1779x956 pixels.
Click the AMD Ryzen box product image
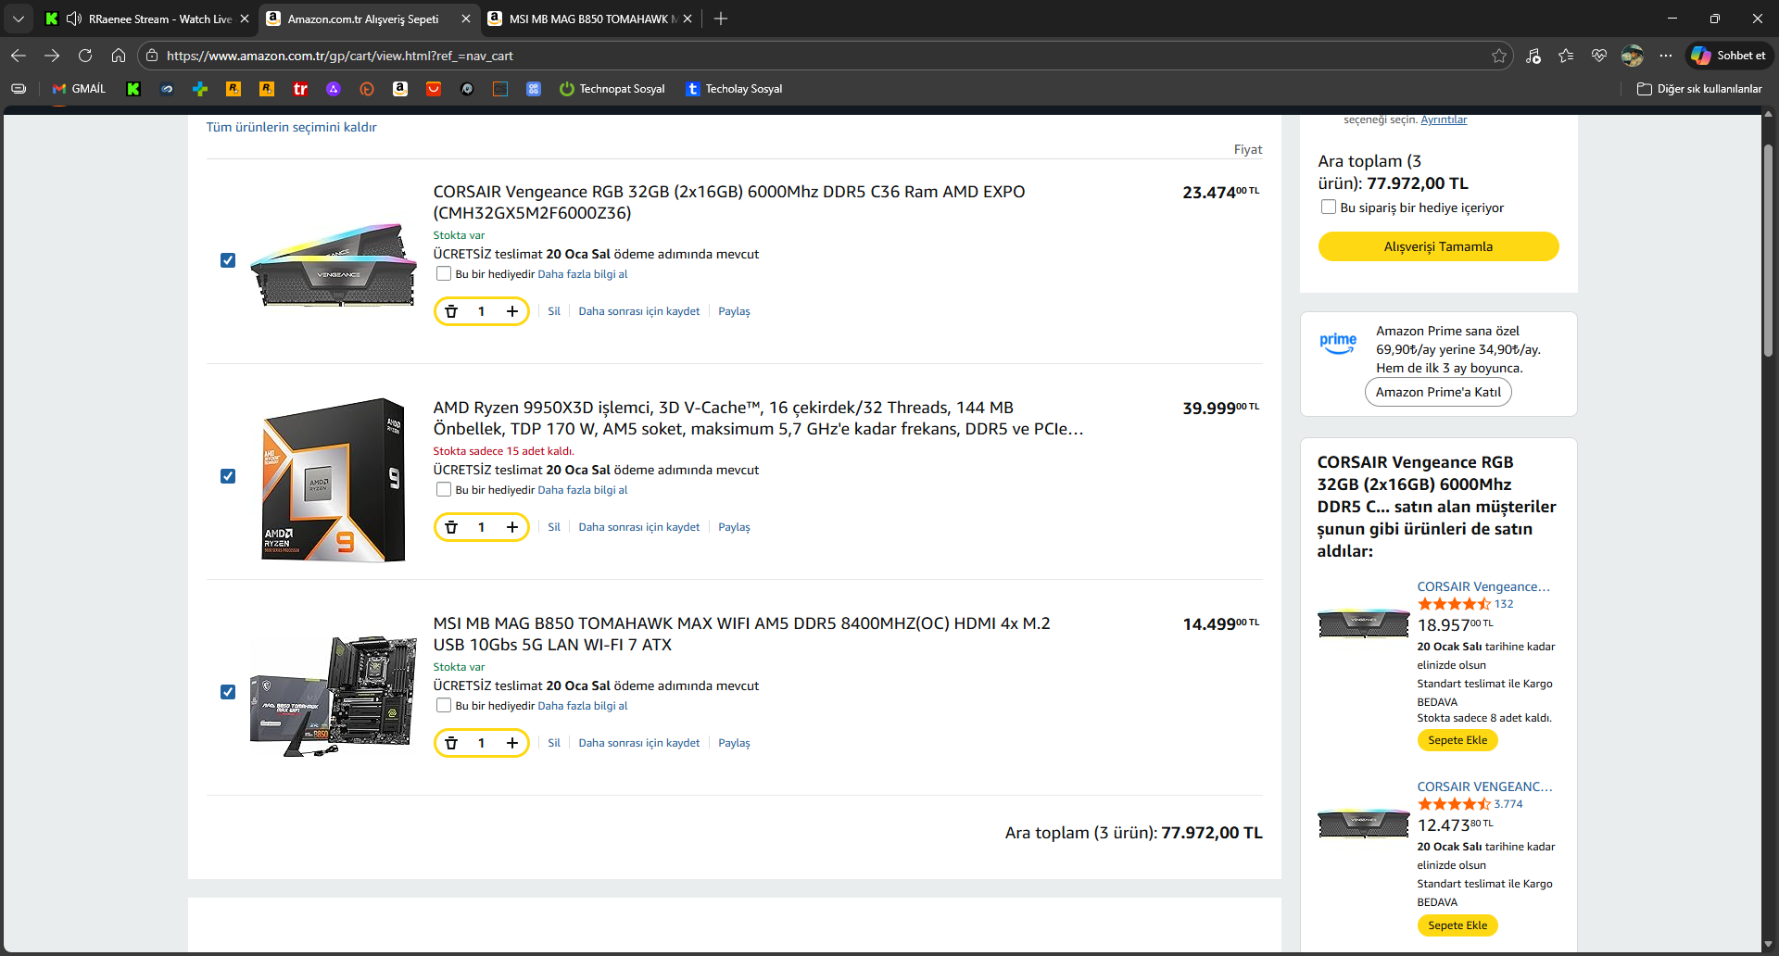coord(334,480)
